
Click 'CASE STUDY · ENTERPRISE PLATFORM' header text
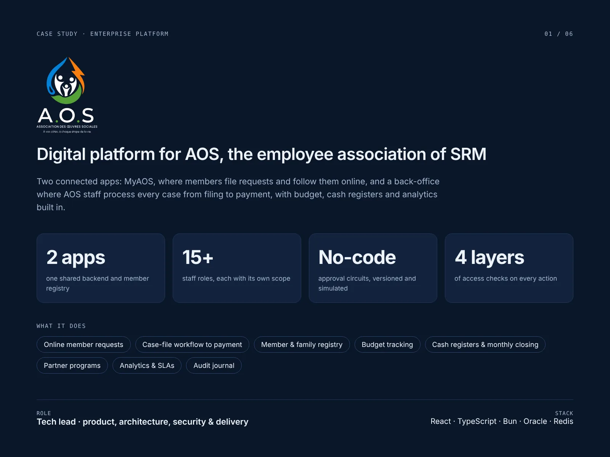tap(103, 34)
